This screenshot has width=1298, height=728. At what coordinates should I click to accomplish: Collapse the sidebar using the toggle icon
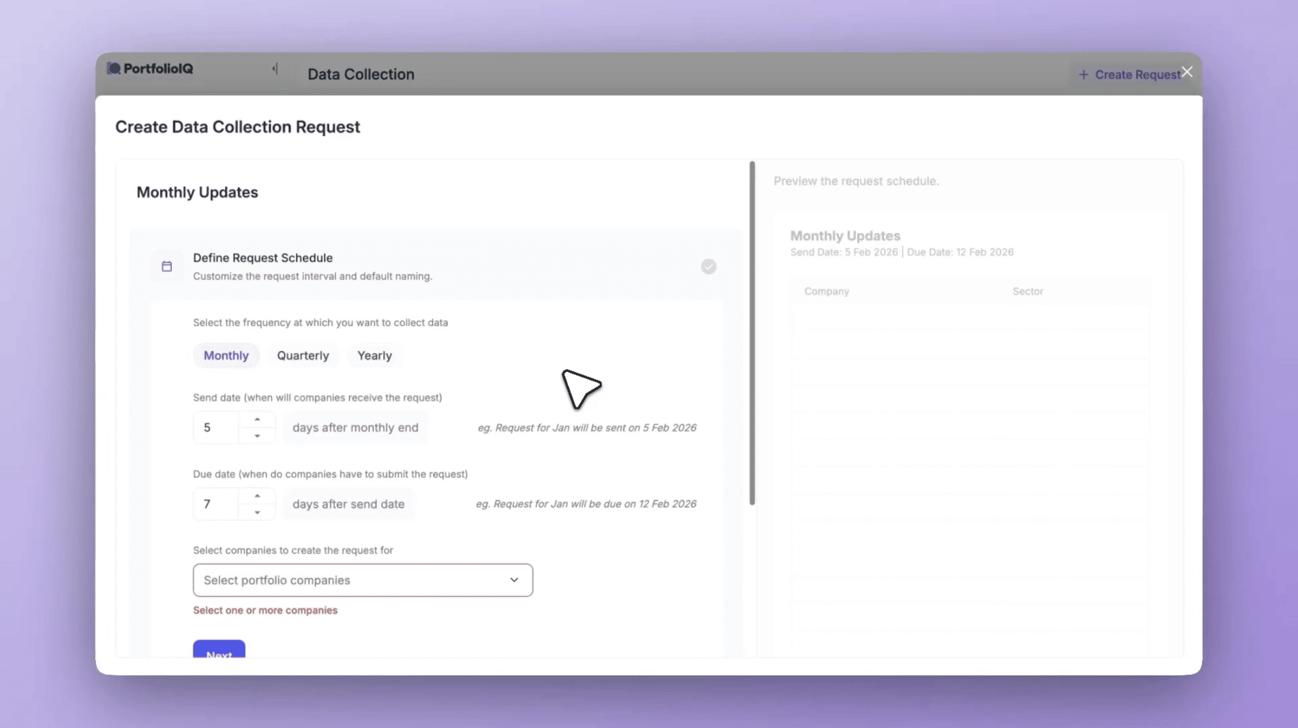275,68
